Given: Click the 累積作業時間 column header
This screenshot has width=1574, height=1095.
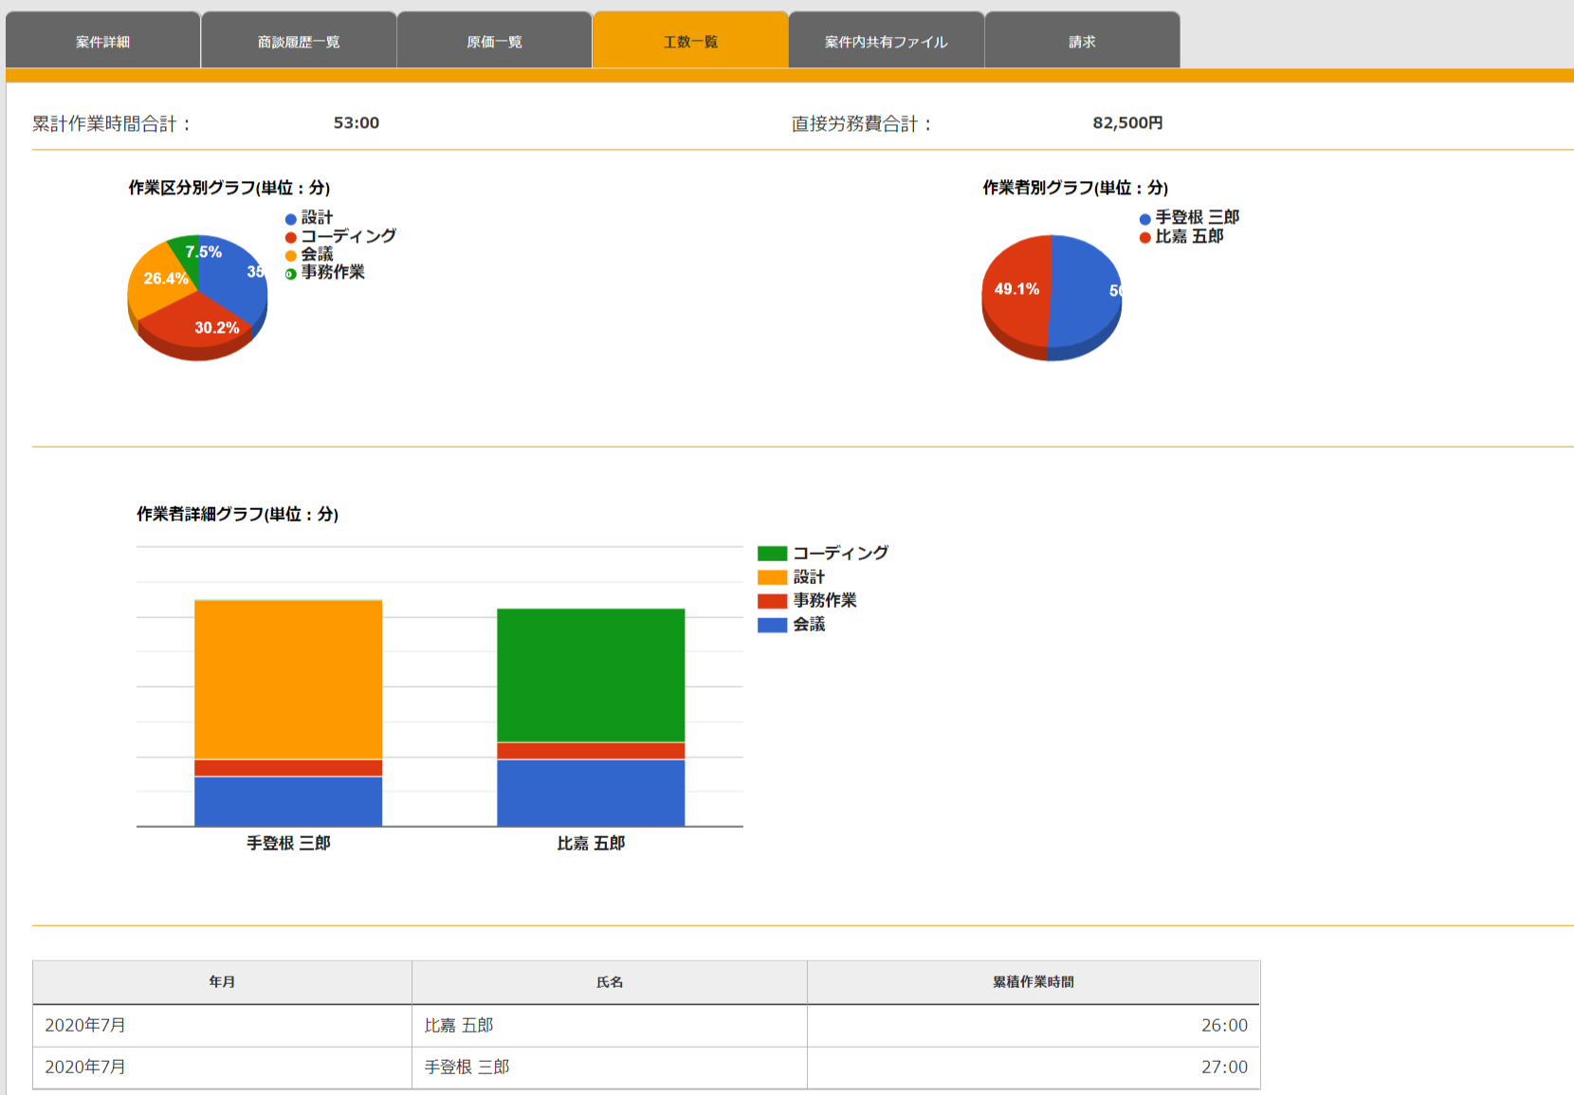Looking at the screenshot, I should tap(1034, 982).
